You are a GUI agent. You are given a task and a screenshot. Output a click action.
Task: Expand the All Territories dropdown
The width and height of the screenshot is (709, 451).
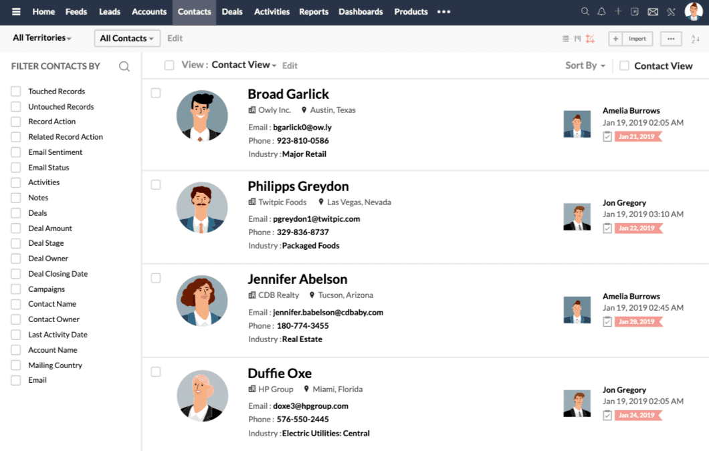41,38
